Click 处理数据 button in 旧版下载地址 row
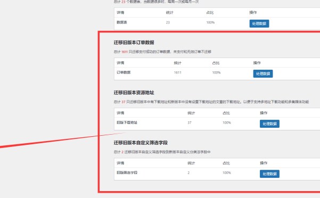This screenshot has height=198, width=320. 269,124
